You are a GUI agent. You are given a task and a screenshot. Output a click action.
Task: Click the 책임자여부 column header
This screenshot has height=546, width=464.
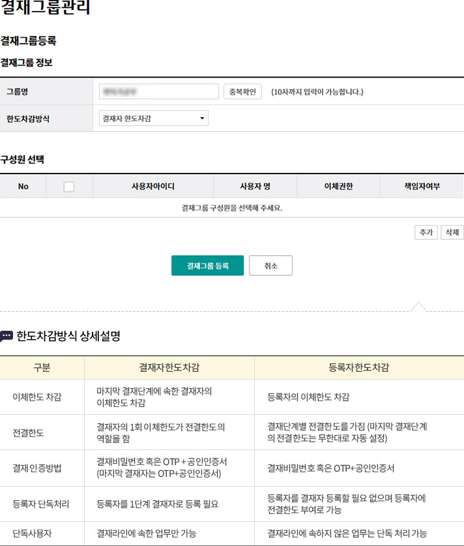pyautogui.click(x=422, y=187)
